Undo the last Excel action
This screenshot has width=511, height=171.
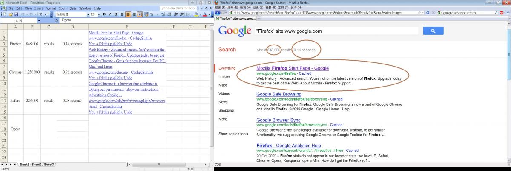(x=23, y=14)
